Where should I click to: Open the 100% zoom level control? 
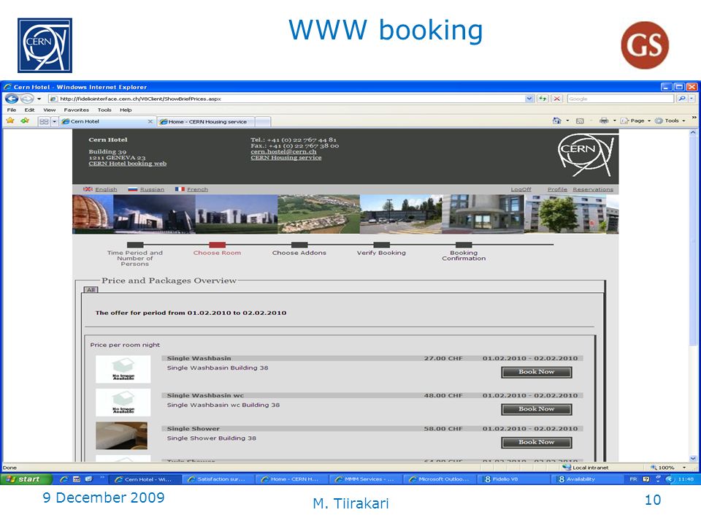click(668, 468)
